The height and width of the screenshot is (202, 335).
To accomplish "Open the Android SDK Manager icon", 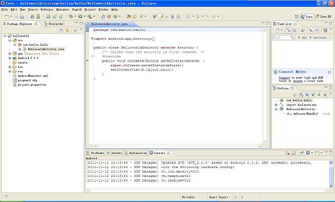I will [x=32, y=16].
